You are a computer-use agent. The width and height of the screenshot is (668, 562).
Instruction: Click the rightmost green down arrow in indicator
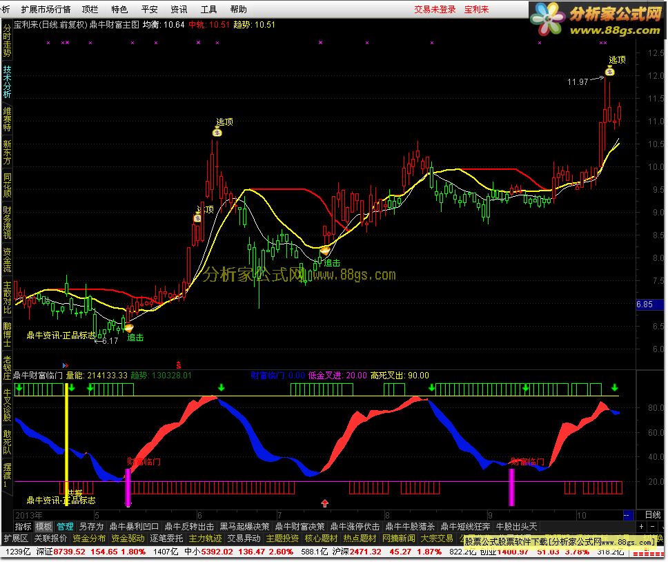(615, 387)
